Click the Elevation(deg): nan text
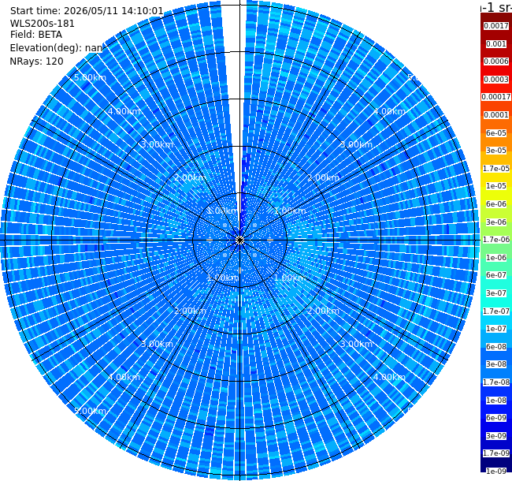This screenshot has width=512, height=481. point(56,48)
